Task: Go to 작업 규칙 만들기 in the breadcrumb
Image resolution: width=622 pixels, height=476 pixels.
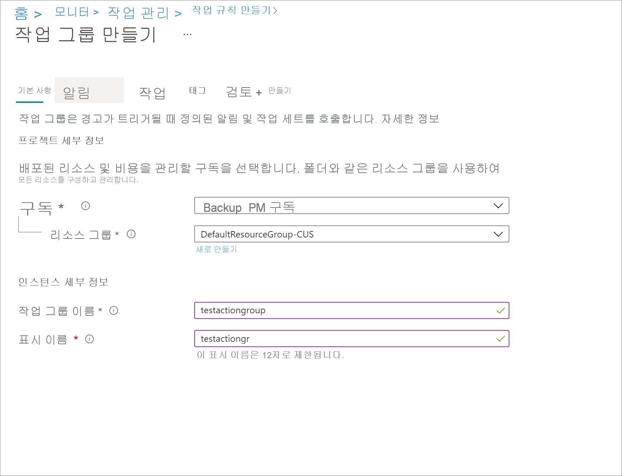Action: click(232, 10)
